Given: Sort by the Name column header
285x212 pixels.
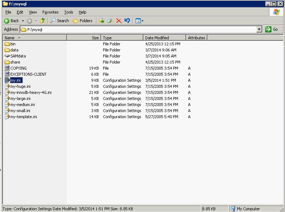Looking at the screenshot, I should [x=35, y=38].
